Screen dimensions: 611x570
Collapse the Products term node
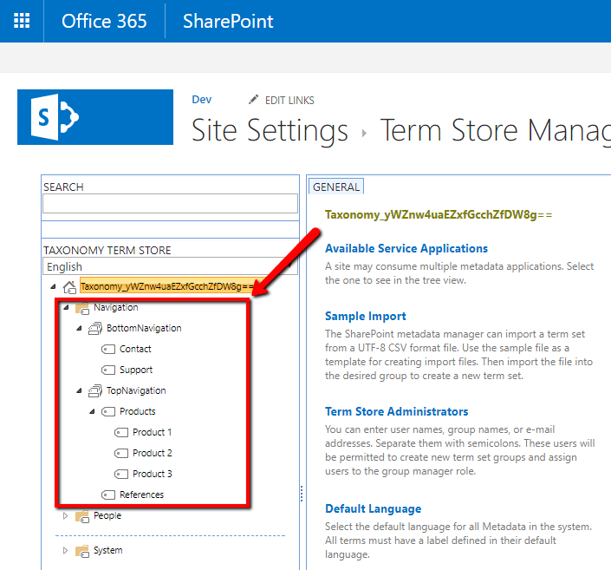coord(92,411)
